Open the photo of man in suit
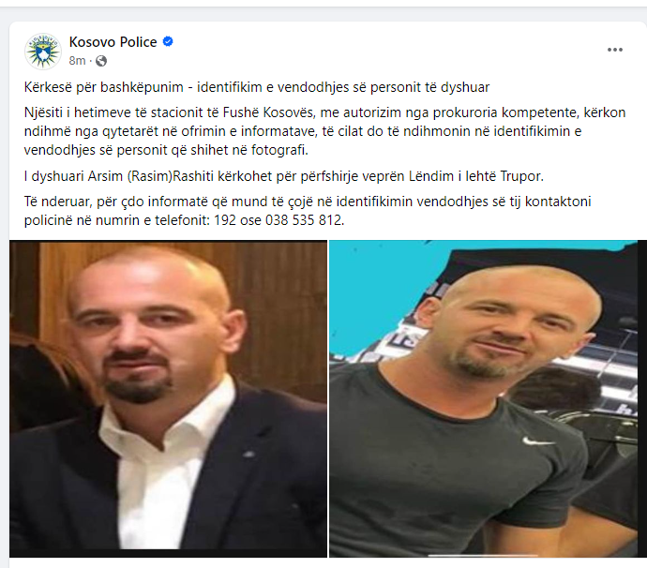The image size is (647, 568). pyautogui.click(x=169, y=398)
